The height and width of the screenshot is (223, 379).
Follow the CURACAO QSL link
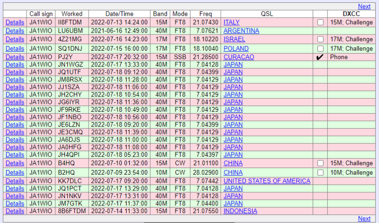pos(239,57)
